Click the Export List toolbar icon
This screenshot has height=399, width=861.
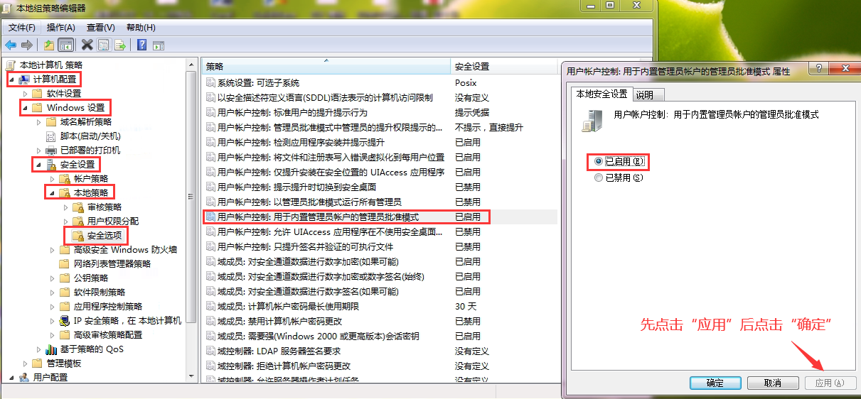pyautogui.click(x=120, y=45)
